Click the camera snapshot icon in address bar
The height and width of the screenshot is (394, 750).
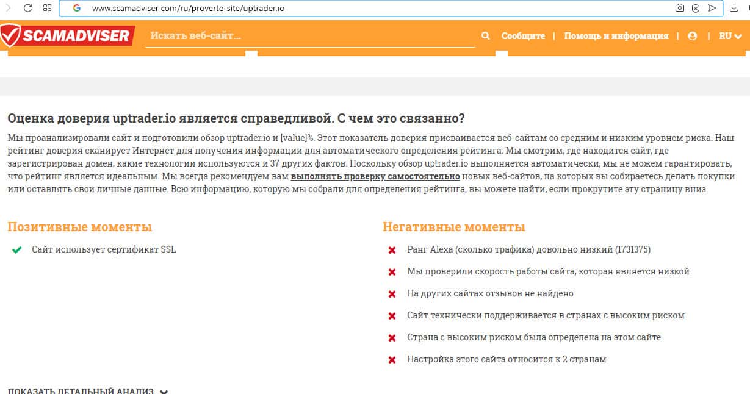[x=680, y=9]
